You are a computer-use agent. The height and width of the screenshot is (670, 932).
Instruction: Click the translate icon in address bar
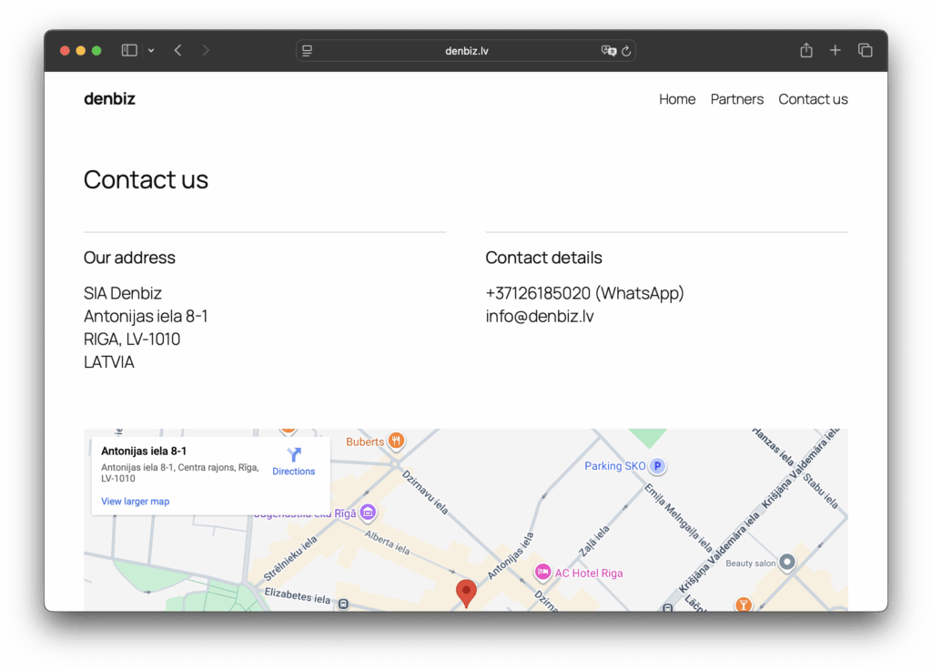[608, 51]
